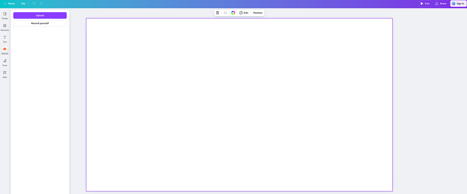Click the Redo arrow icon
Image resolution: width=467 pixels, height=194 pixels.
coord(41,4)
